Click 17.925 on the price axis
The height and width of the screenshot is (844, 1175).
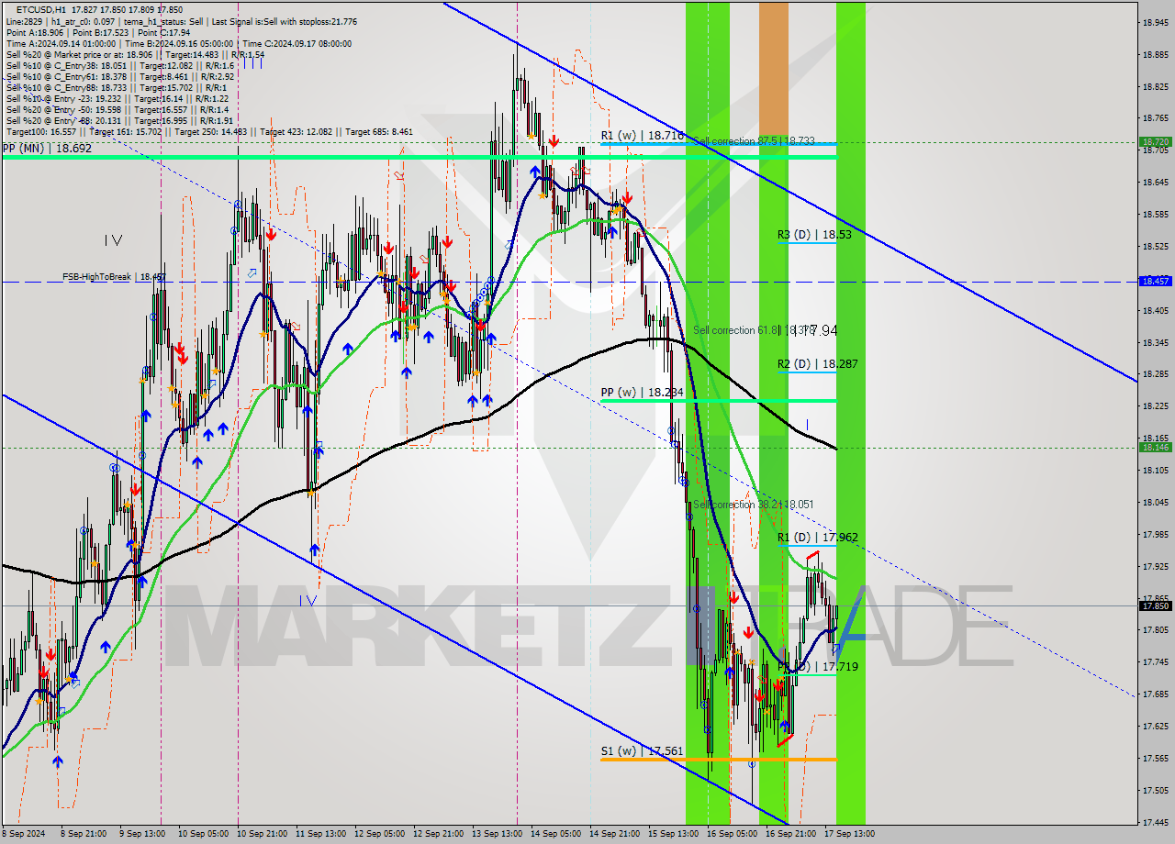[1155, 566]
